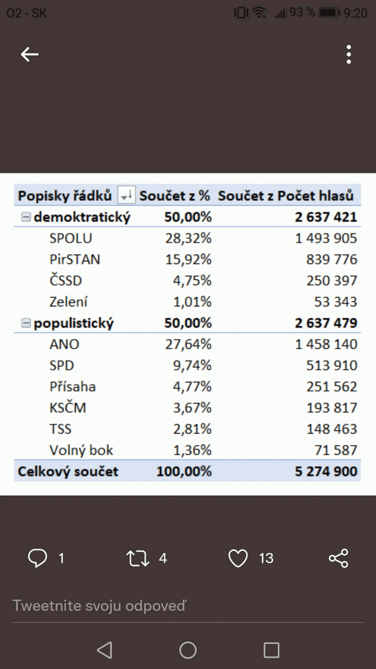Tap the likes count 13
Image resolution: width=376 pixels, height=669 pixels.
coord(266,558)
